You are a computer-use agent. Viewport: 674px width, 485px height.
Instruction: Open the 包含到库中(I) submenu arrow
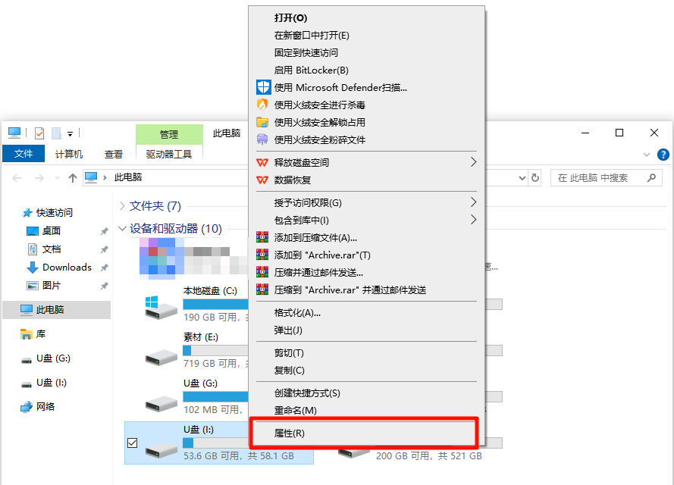point(473,220)
